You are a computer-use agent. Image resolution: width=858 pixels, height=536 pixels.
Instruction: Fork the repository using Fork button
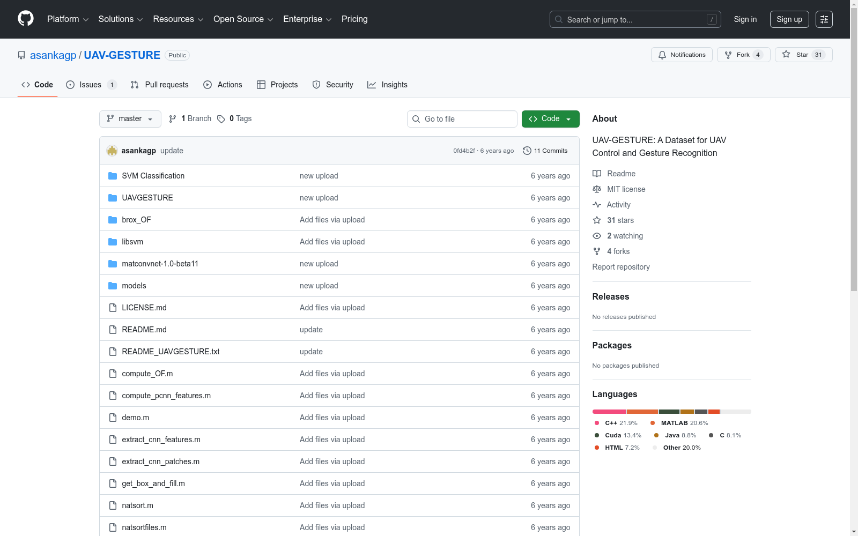click(x=743, y=55)
